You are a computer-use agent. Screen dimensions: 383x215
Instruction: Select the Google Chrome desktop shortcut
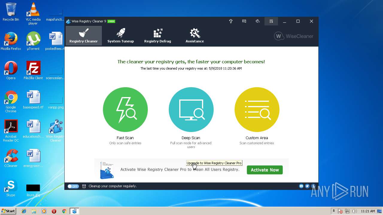click(11, 102)
